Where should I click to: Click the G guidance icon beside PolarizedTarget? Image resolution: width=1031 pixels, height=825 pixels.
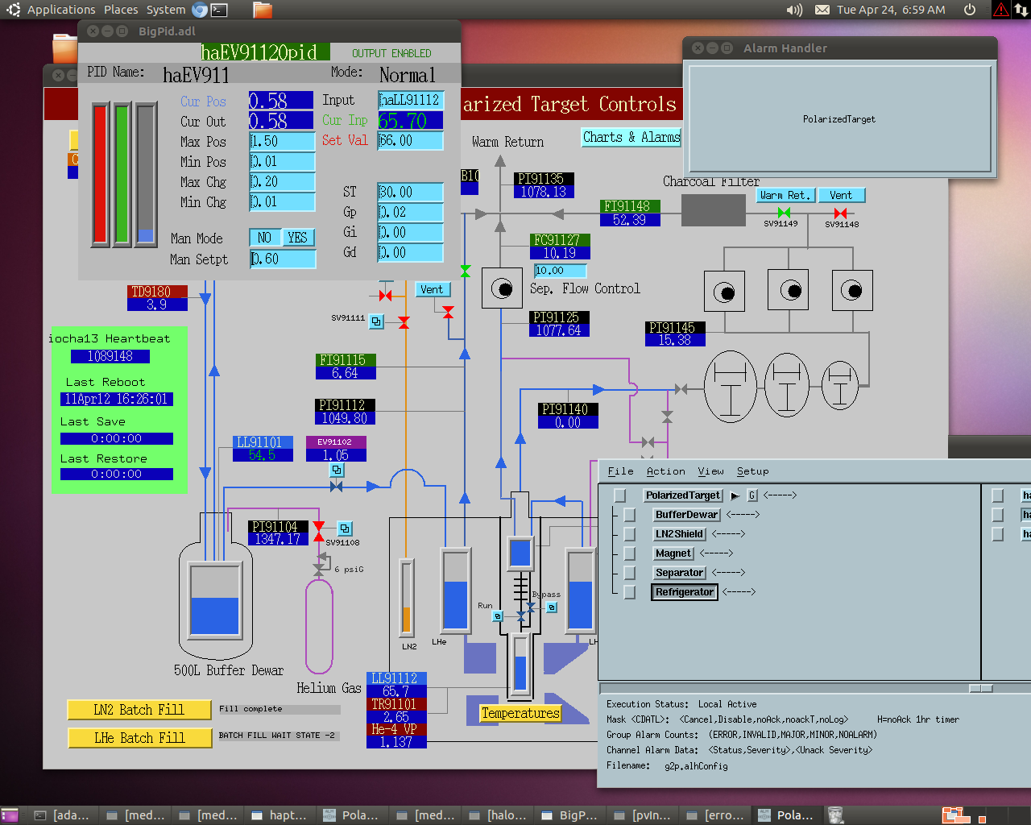pyautogui.click(x=752, y=495)
